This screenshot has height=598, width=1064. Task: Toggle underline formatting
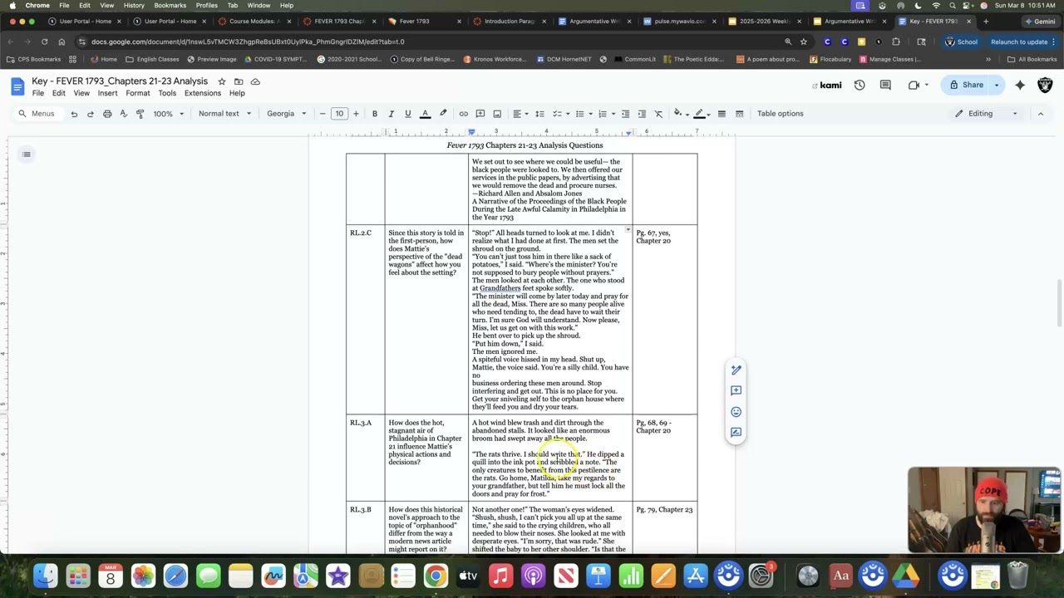[x=407, y=114]
